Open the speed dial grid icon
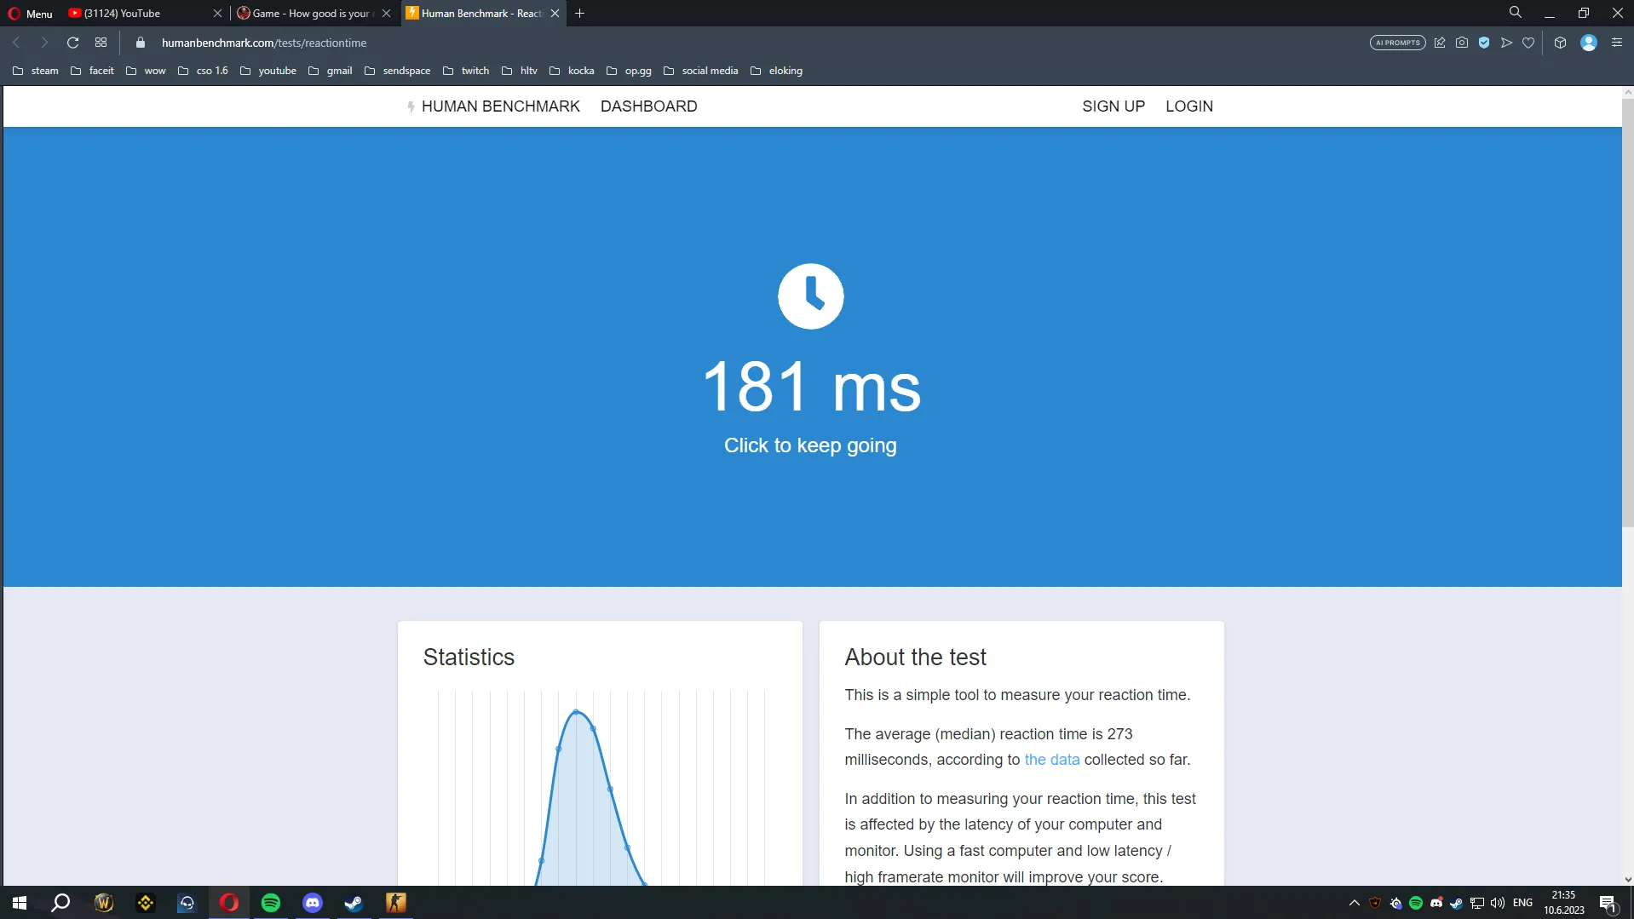 pos(101,43)
